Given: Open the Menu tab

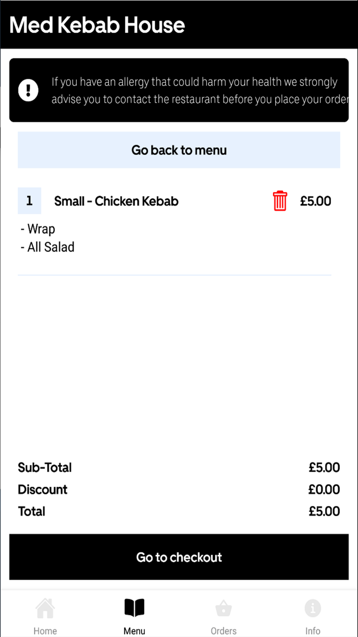Looking at the screenshot, I should (x=134, y=614).
